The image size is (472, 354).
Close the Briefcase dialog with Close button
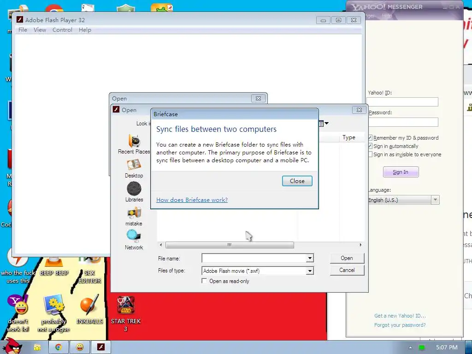pos(297,181)
